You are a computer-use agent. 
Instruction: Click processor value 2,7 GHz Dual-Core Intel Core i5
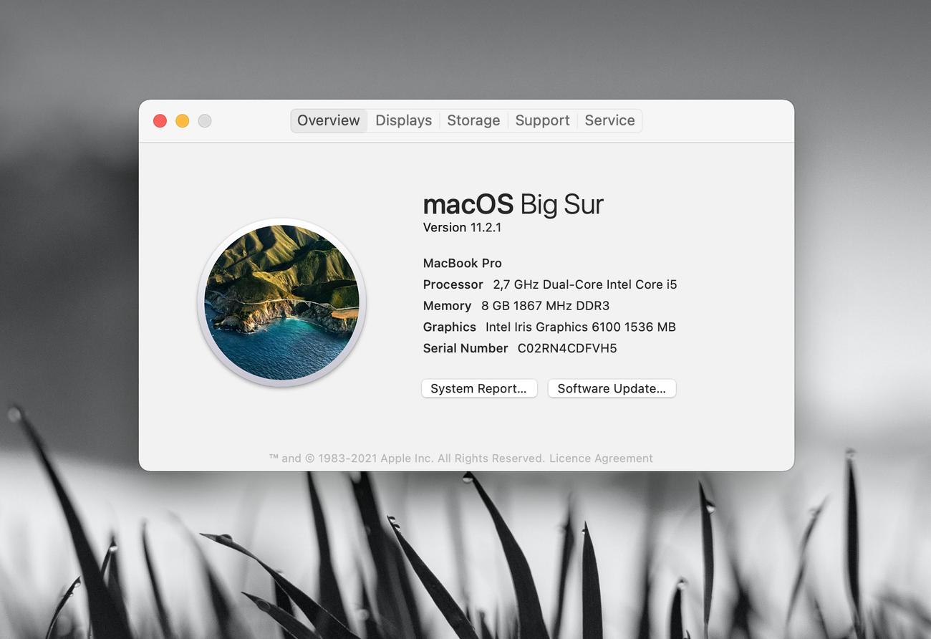tap(584, 284)
